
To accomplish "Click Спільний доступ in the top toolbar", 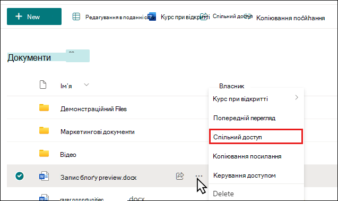I will (232, 16).
